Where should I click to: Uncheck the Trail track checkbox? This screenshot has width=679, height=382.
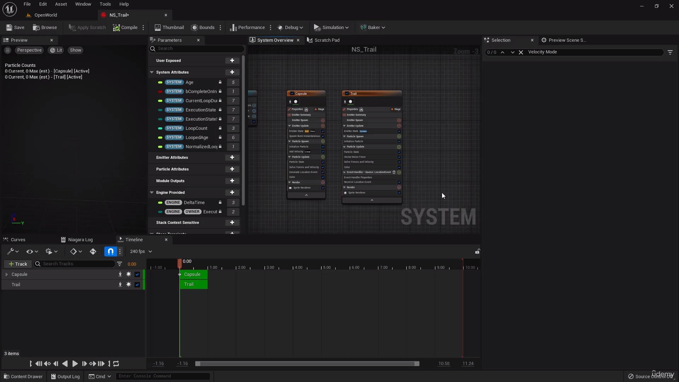click(137, 284)
